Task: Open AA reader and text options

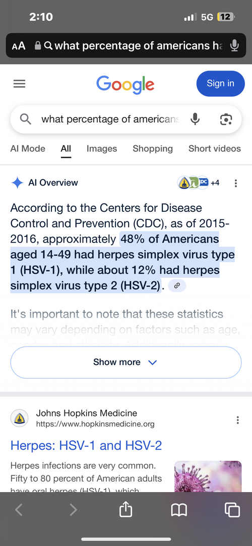Action: (19, 46)
